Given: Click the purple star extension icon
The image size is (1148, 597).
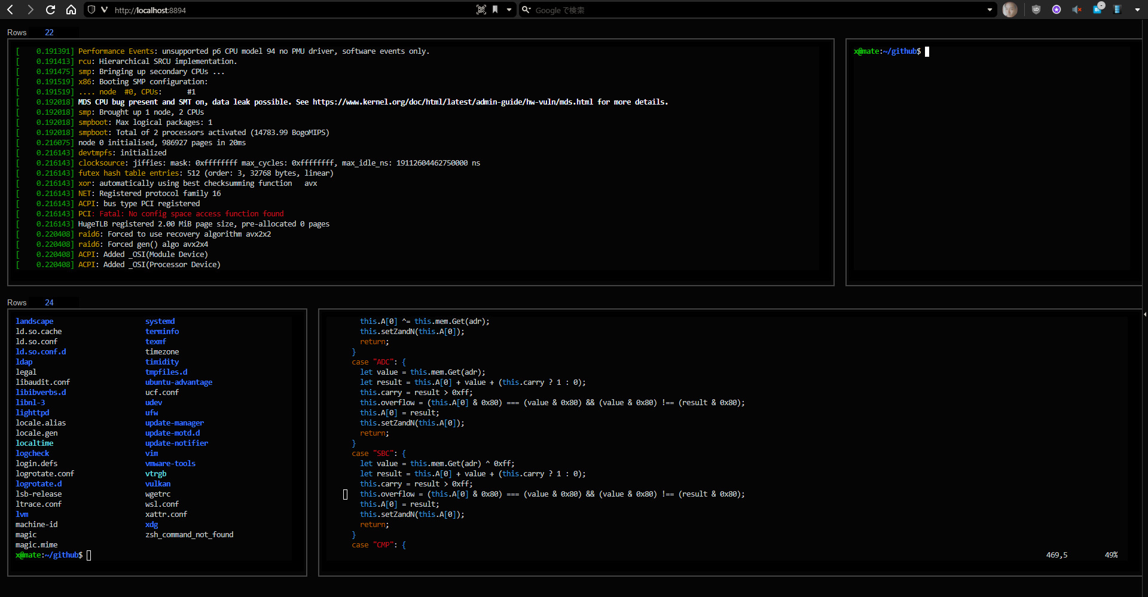Looking at the screenshot, I should click(x=1057, y=10).
